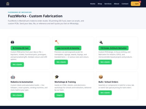
Task: Get a Quote for Laser-Cut Acrylic
Action: coord(61,62)
